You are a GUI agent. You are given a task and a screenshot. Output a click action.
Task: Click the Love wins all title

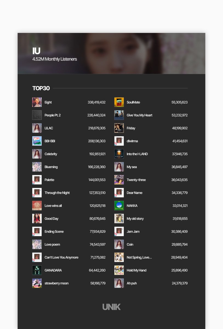53,206
